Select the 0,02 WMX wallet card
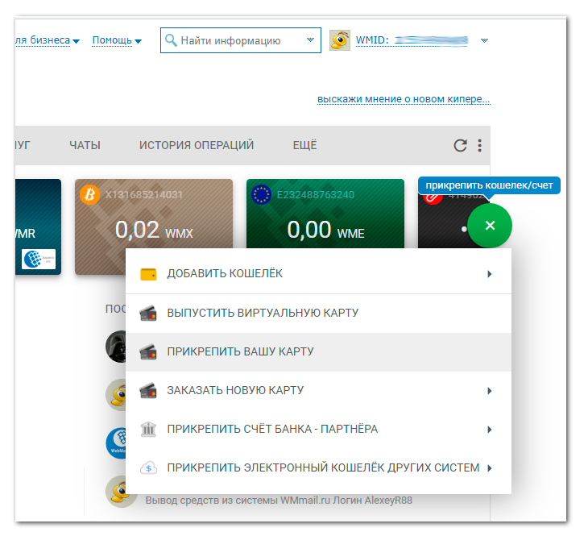 pos(154,226)
